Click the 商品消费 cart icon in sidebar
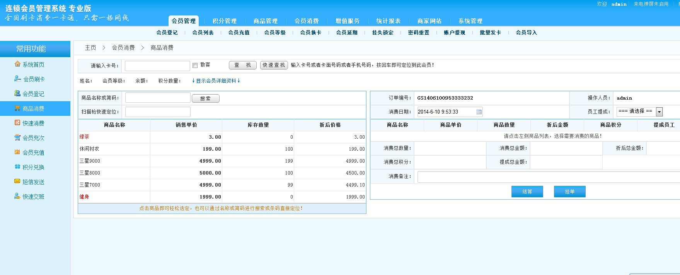 coord(17,108)
